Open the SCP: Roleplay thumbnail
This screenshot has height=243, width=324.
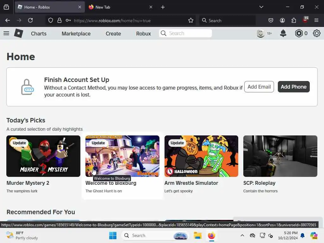pyautogui.click(x=280, y=156)
